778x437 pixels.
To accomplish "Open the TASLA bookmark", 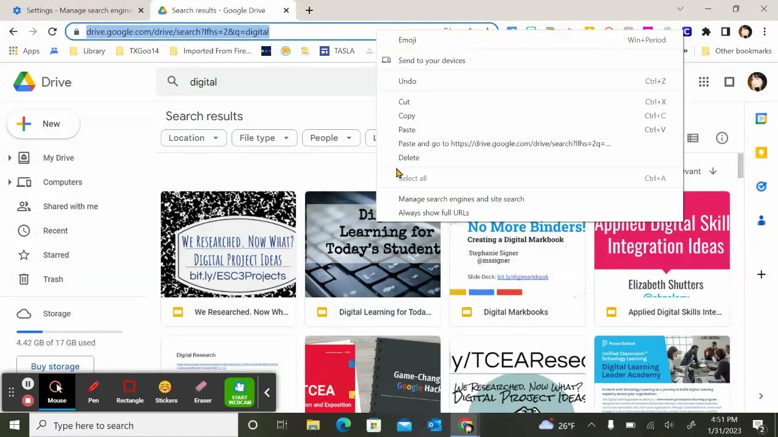I will [337, 51].
